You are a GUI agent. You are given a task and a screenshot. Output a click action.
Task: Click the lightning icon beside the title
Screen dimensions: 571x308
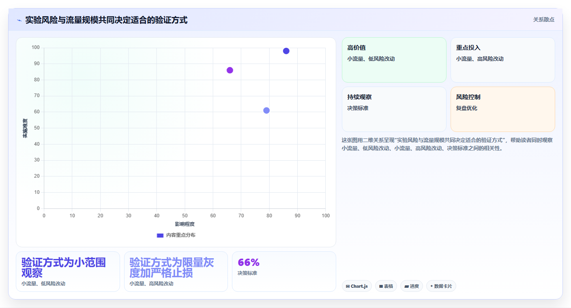click(19, 20)
